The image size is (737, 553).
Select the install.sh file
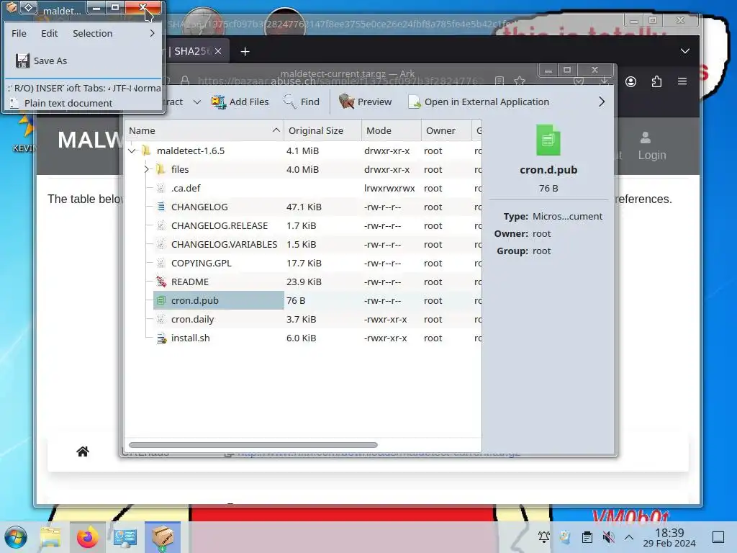[x=190, y=338]
